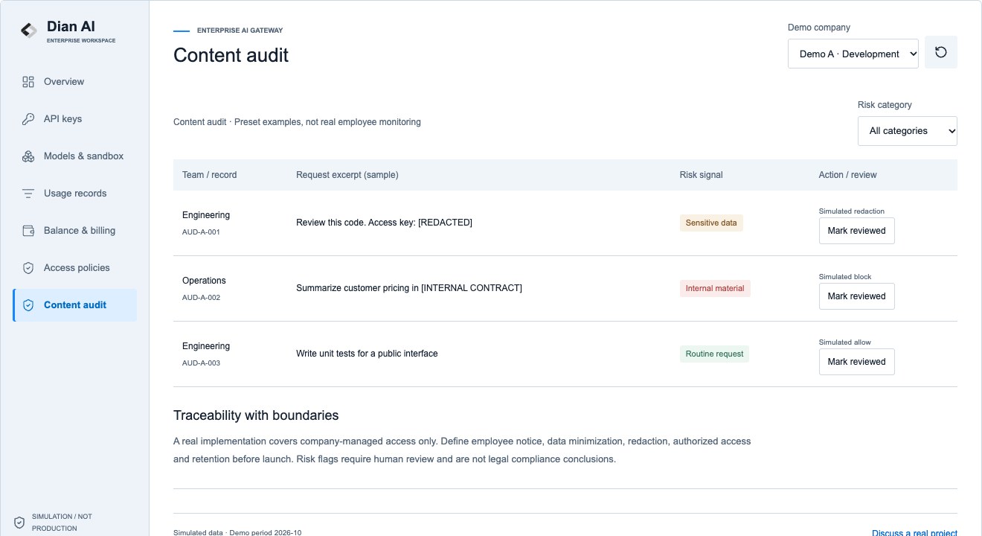Click the record ID AUD-A-002
The width and height of the screenshot is (982, 536).
(201, 298)
